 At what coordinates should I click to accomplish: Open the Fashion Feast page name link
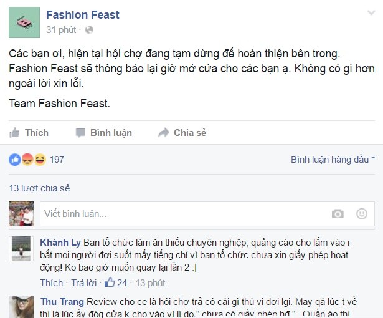click(x=83, y=14)
